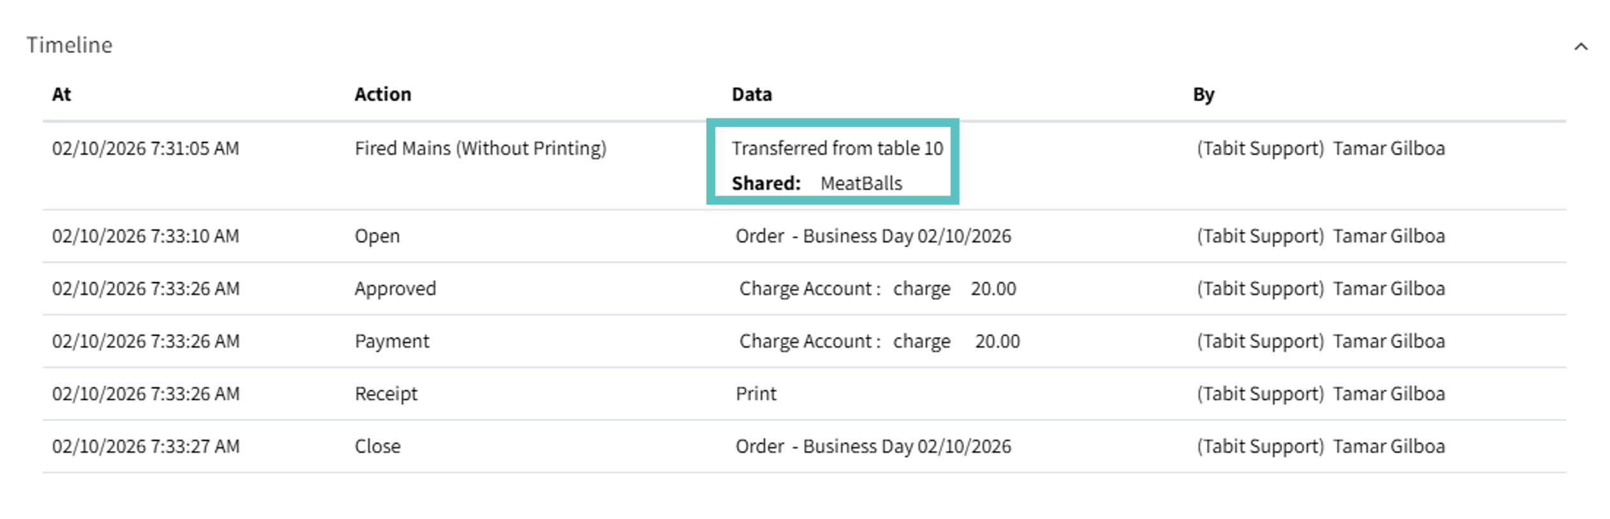Click the Timeline section heading
Screen dimensions: 1610x519
(x=70, y=45)
